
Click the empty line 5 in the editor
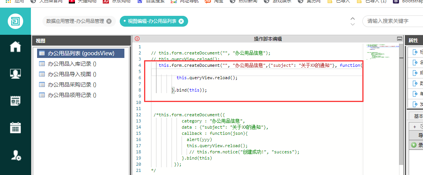point(256,71)
